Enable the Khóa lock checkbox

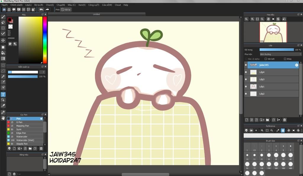click(x=285, y=59)
